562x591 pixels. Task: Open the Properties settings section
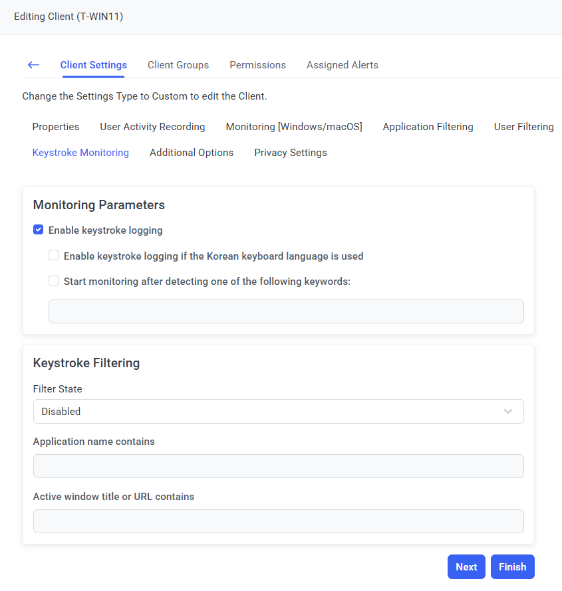[56, 127]
